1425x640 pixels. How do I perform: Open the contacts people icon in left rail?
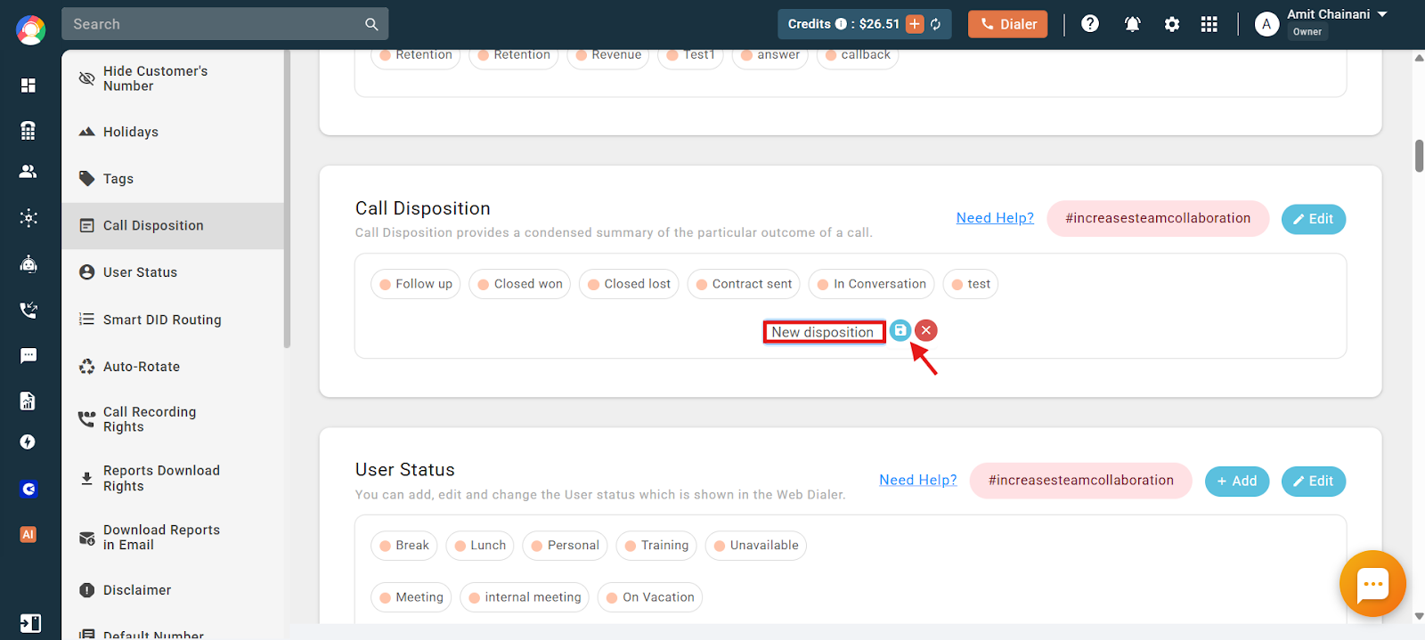coord(28,172)
